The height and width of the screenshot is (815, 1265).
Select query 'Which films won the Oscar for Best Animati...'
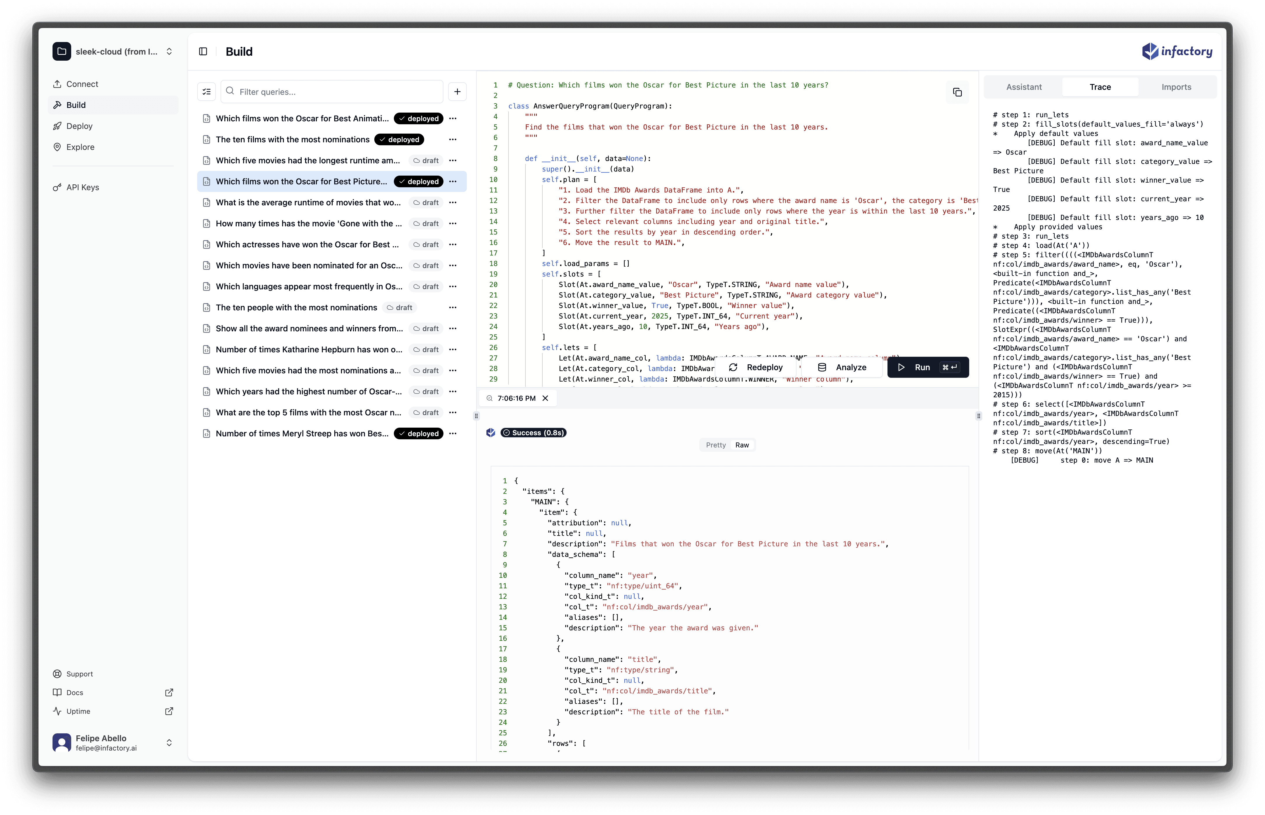tap(302, 118)
